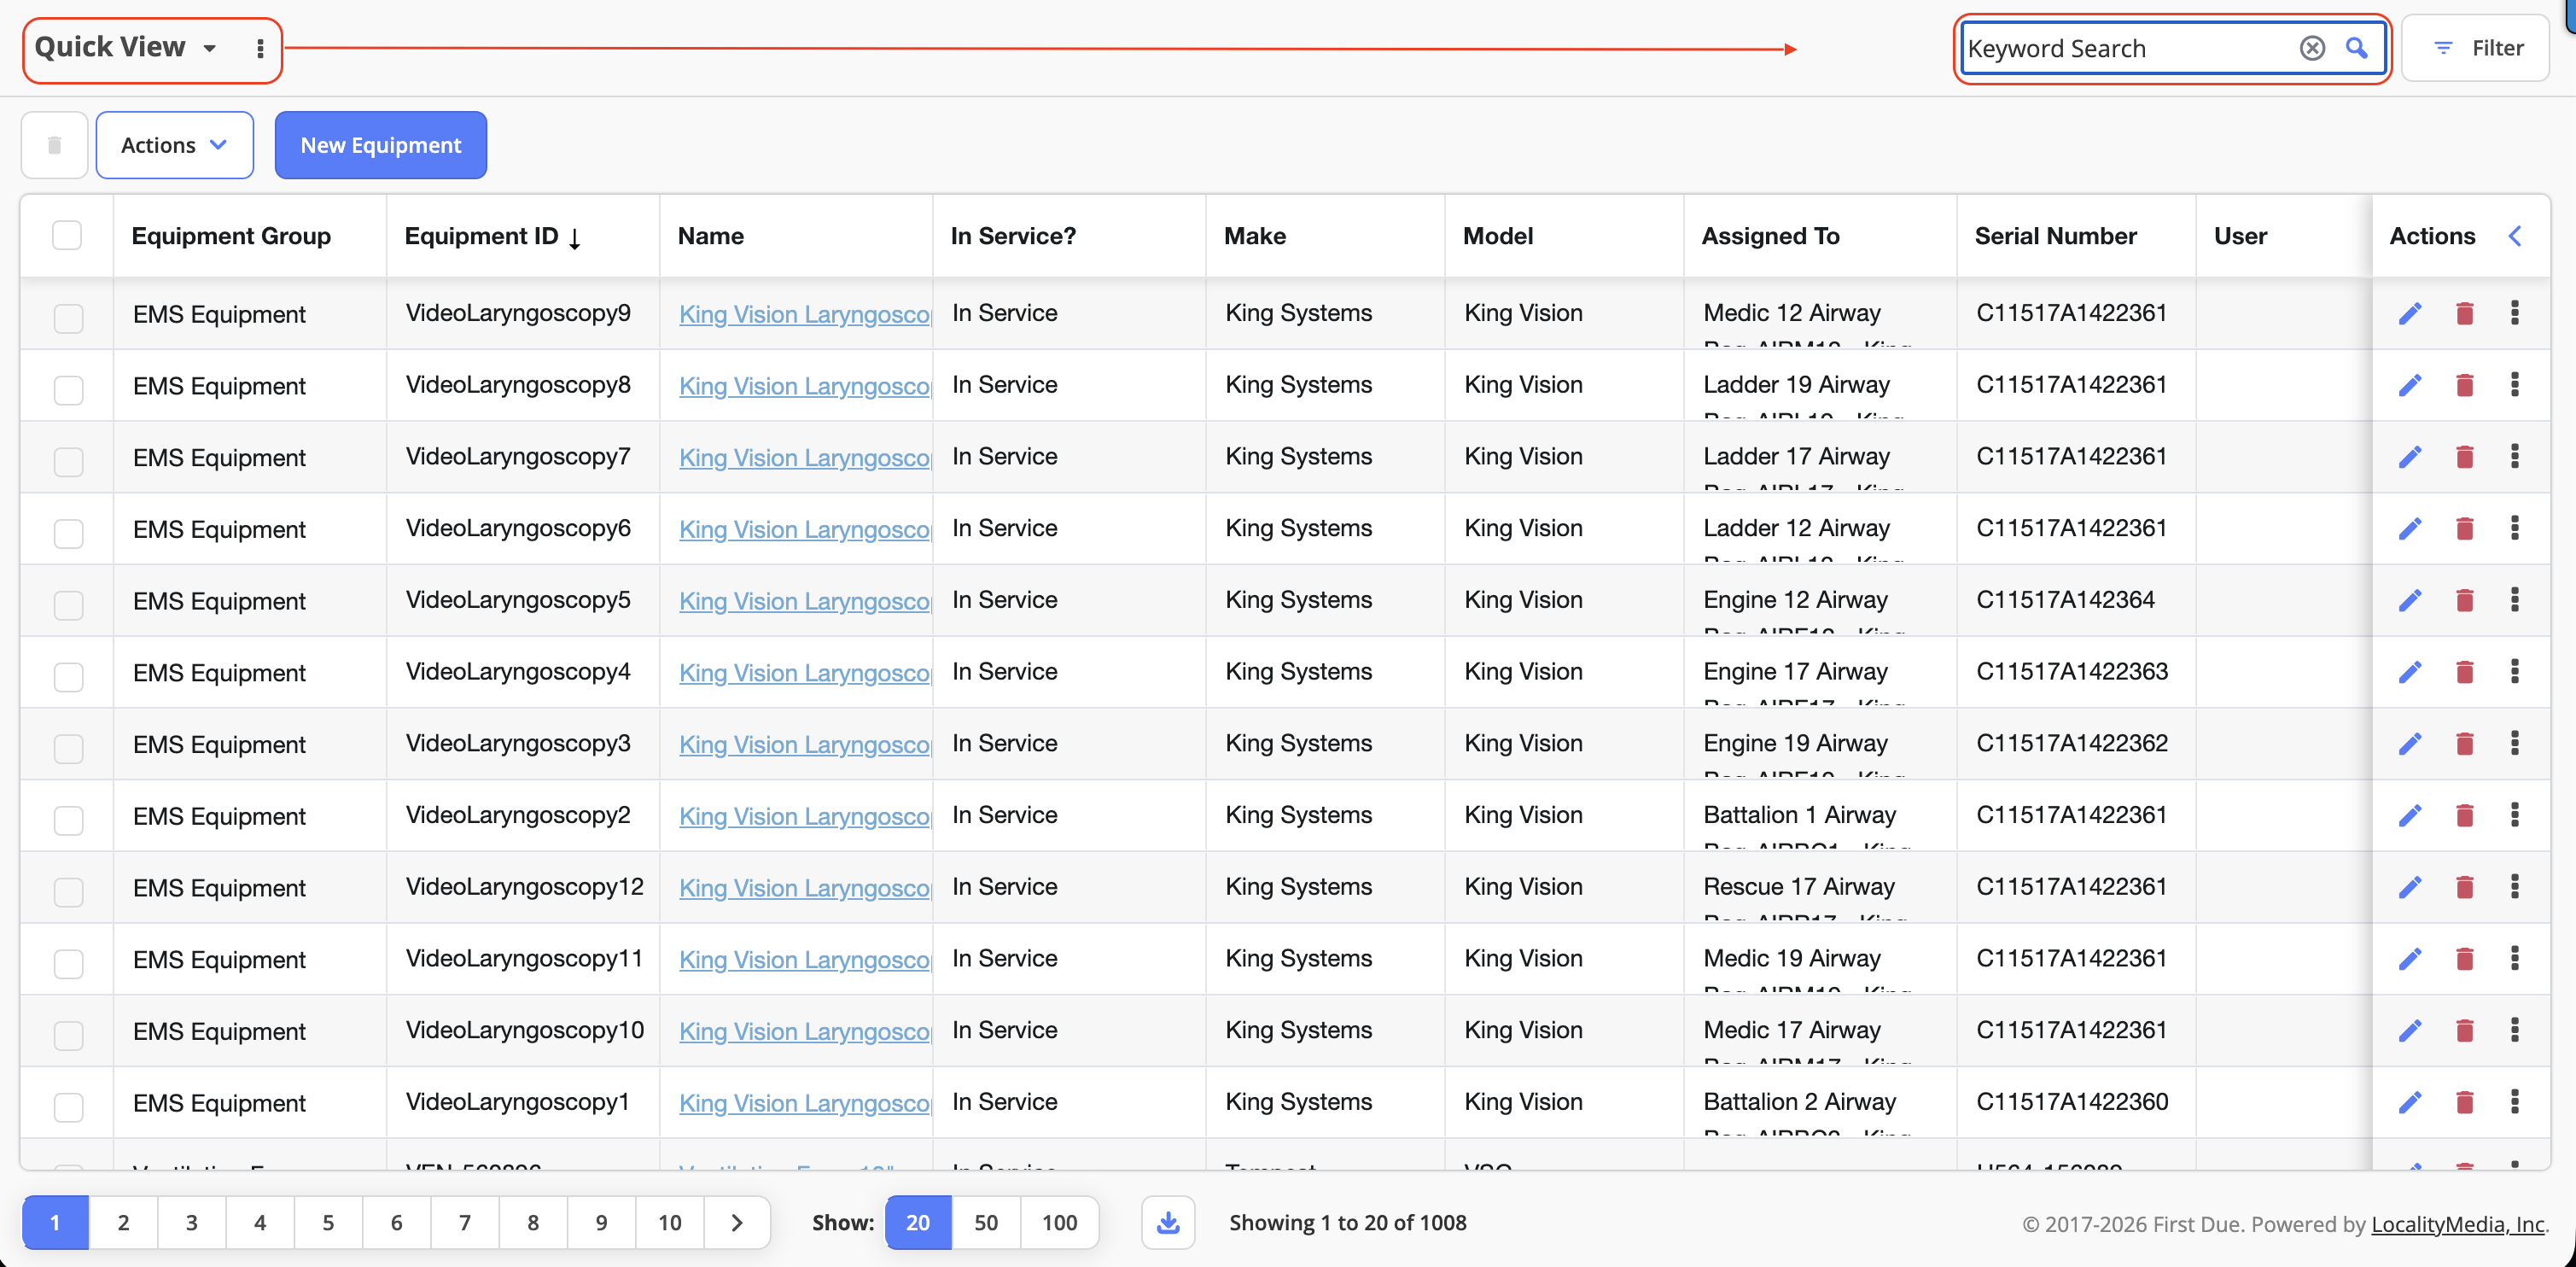Click the serial number C11517A142364
The image size is (2576, 1267).
click(2065, 600)
